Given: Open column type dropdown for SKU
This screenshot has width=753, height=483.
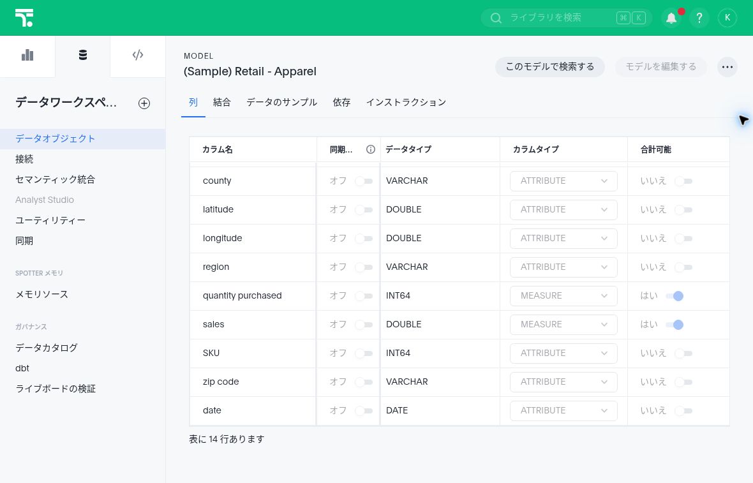Looking at the screenshot, I should click(563, 353).
